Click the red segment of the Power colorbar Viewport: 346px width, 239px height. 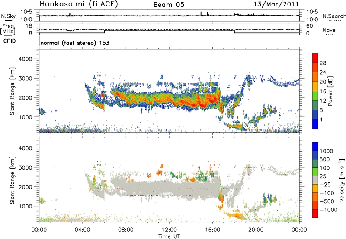point(315,58)
